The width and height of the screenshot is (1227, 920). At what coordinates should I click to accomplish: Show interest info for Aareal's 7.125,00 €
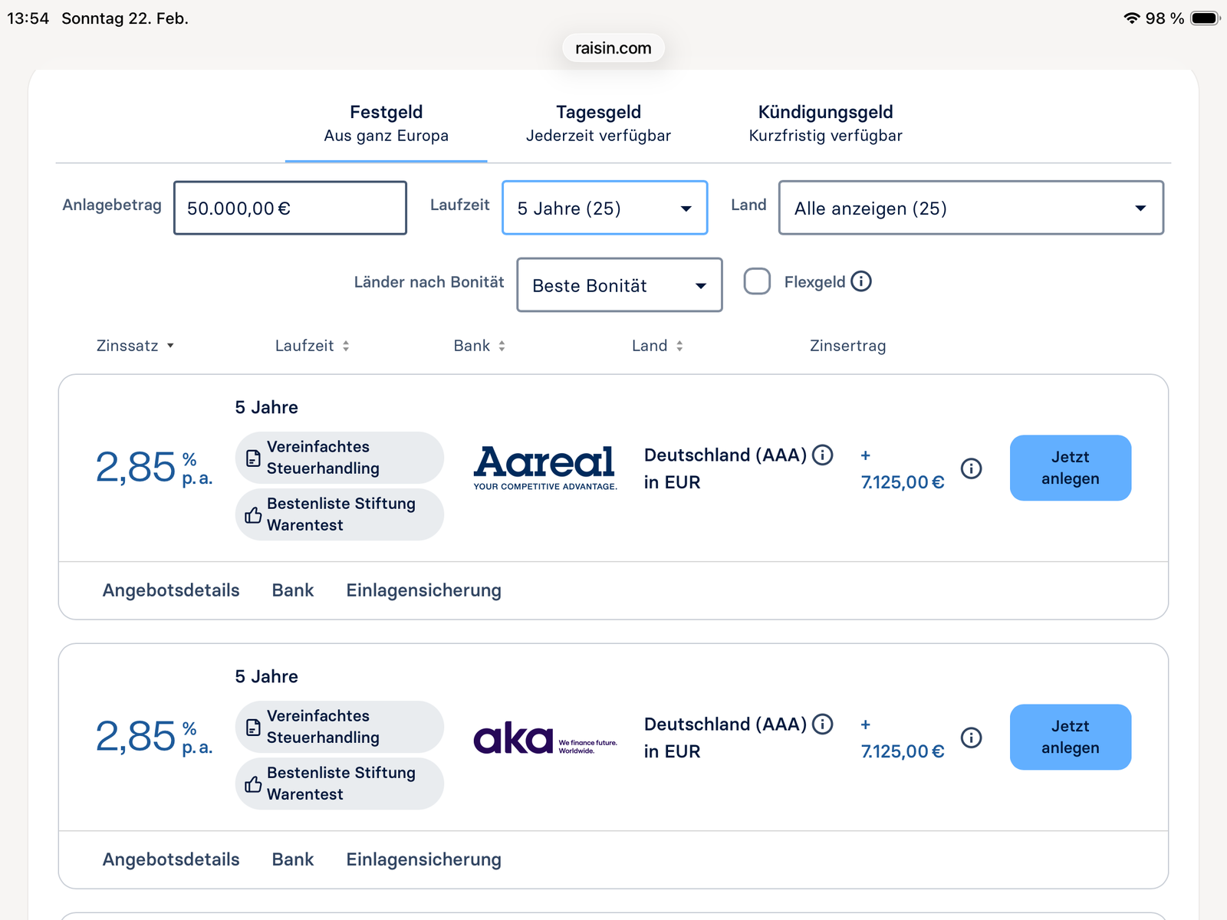point(971,468)
